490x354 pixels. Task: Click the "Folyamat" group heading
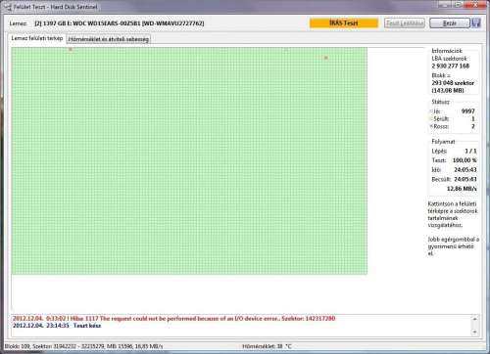(x=443, y=142)
